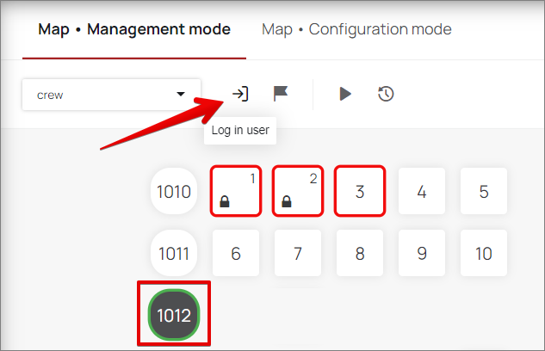Screen dimensions: 545x351
Task: Select seat number 4
Action: [x=422, y=191]
